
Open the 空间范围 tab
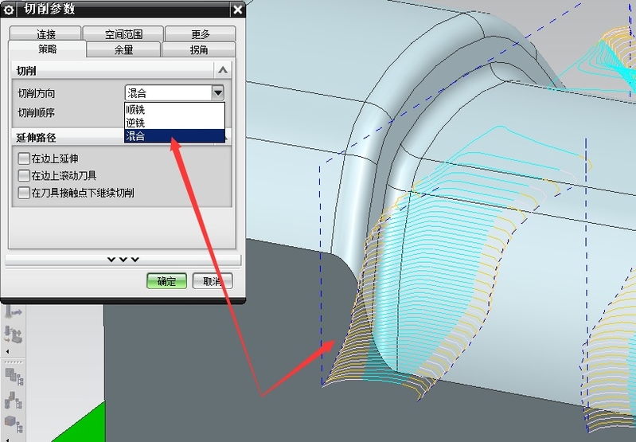[x=123, y=34]
